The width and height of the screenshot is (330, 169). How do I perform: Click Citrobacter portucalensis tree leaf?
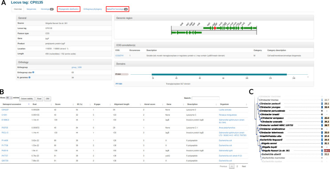click(273, 110)
